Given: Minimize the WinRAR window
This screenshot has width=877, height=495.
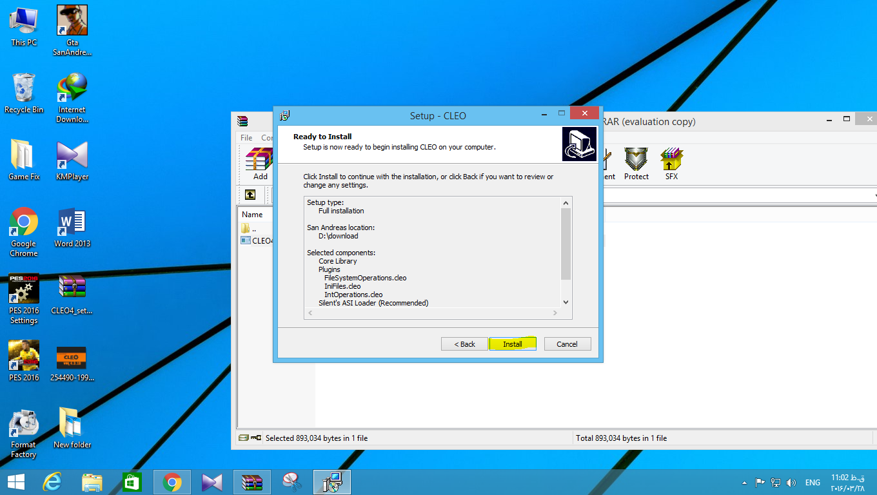Looking at the screenshot, I should [831, 119].
